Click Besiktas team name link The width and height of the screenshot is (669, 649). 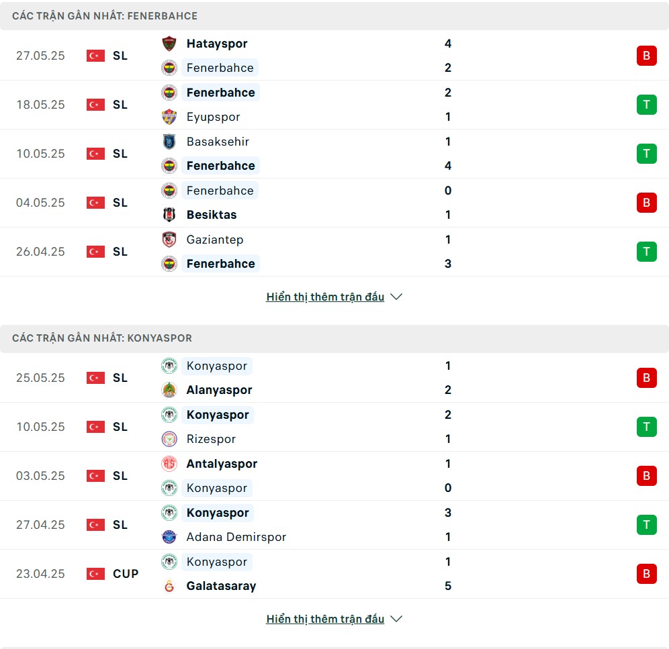(212, 215)
